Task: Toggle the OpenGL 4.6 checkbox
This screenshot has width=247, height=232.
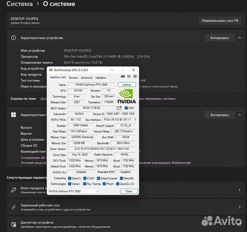Action: [x=118, y=184]
